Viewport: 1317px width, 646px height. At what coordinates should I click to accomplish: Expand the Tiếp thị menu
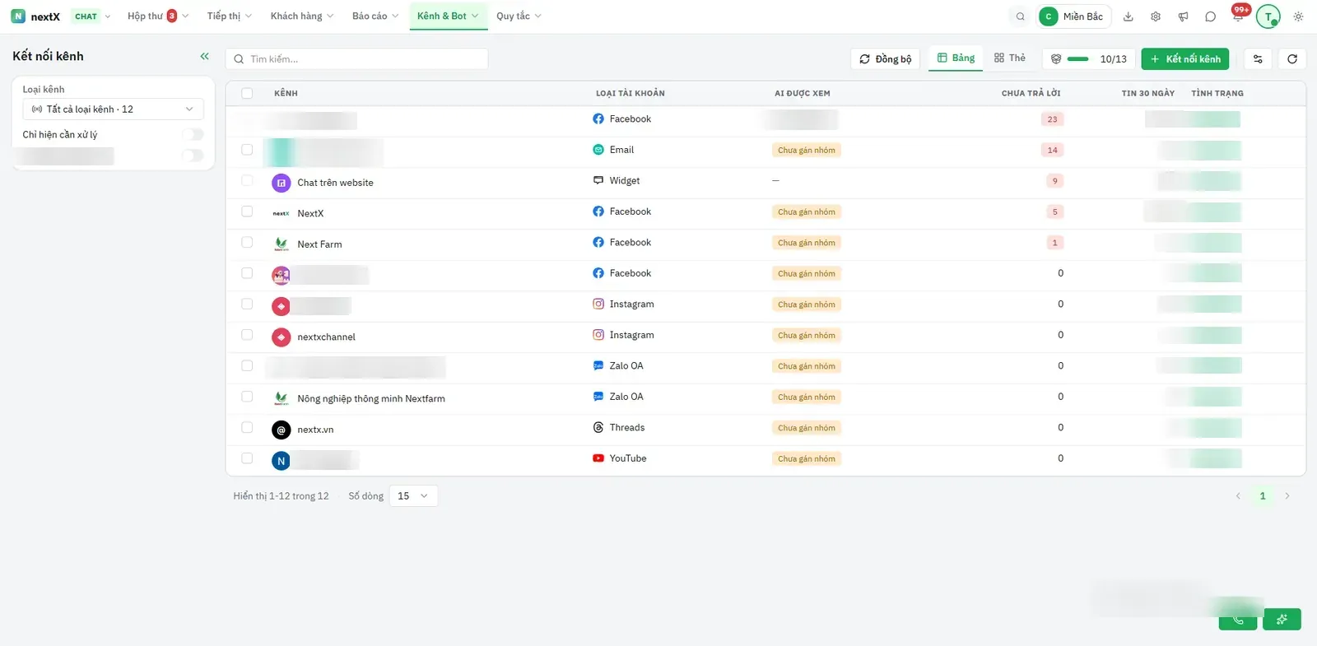coord(230,16)
